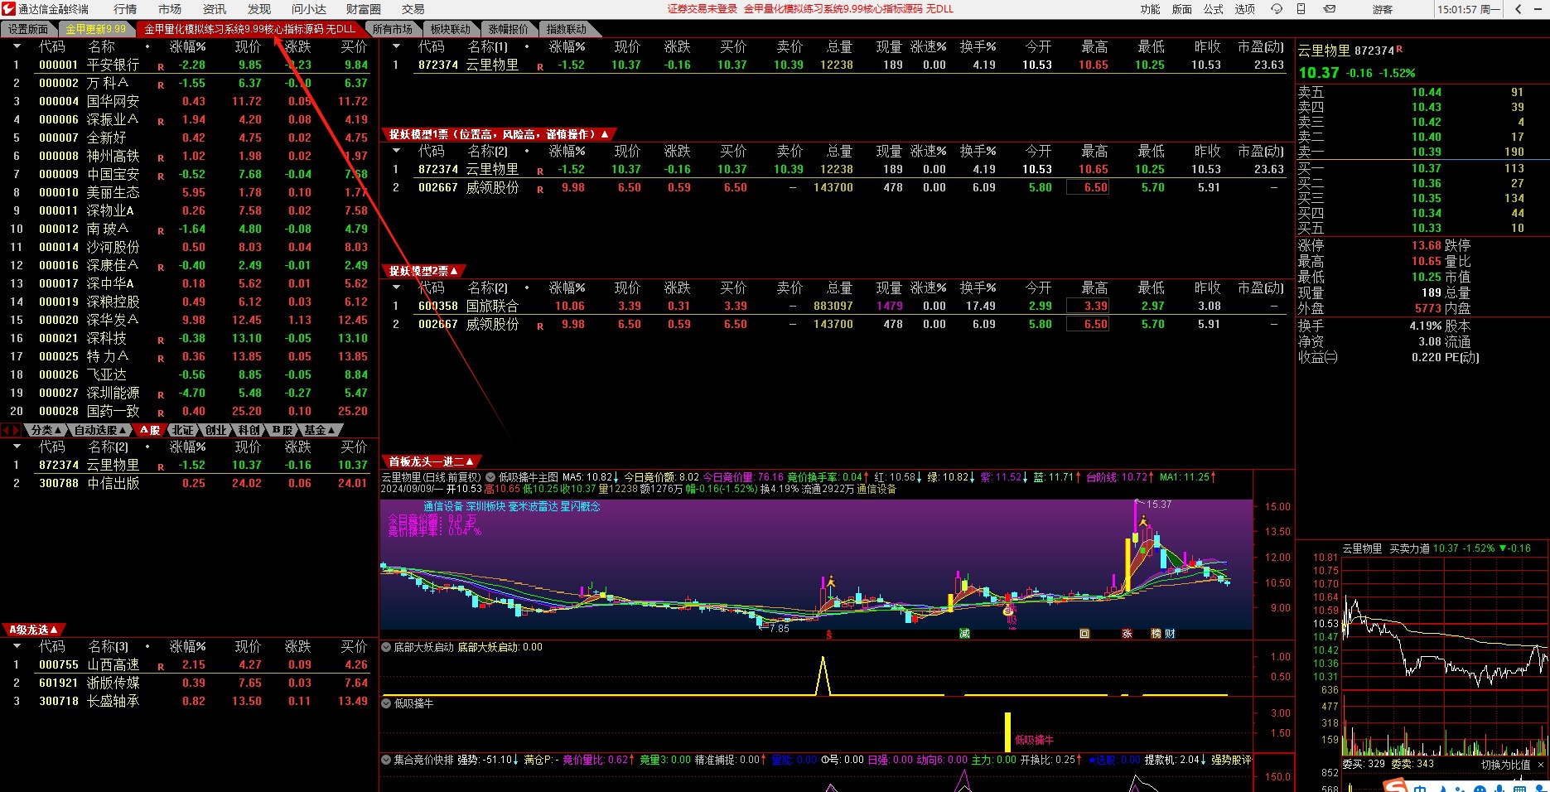Image resolution: width=1550 pixels, height=792 pixels.
Task: Click the 财 marker on the K-line chart
Action: (x=1170, y=634)
